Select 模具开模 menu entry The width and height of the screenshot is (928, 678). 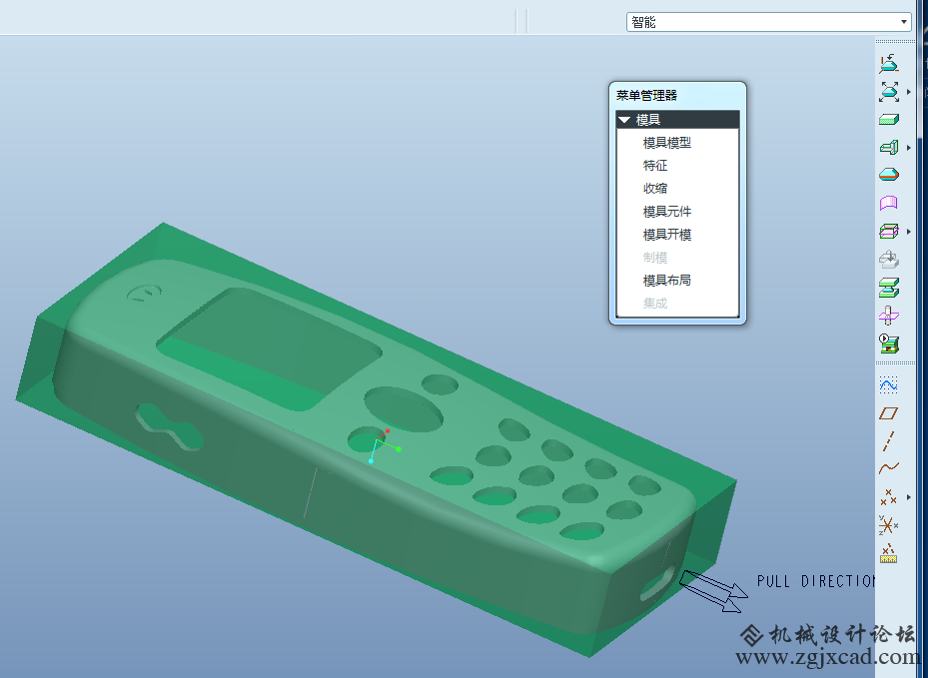pos(667,235)
